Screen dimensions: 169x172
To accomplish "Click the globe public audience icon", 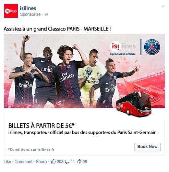I will tap(46, 14).
